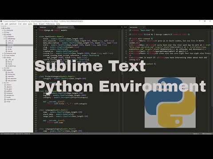This screenshot has height=159, width=213.
Task: Open the Edit menu
Action: pos(6,24)
